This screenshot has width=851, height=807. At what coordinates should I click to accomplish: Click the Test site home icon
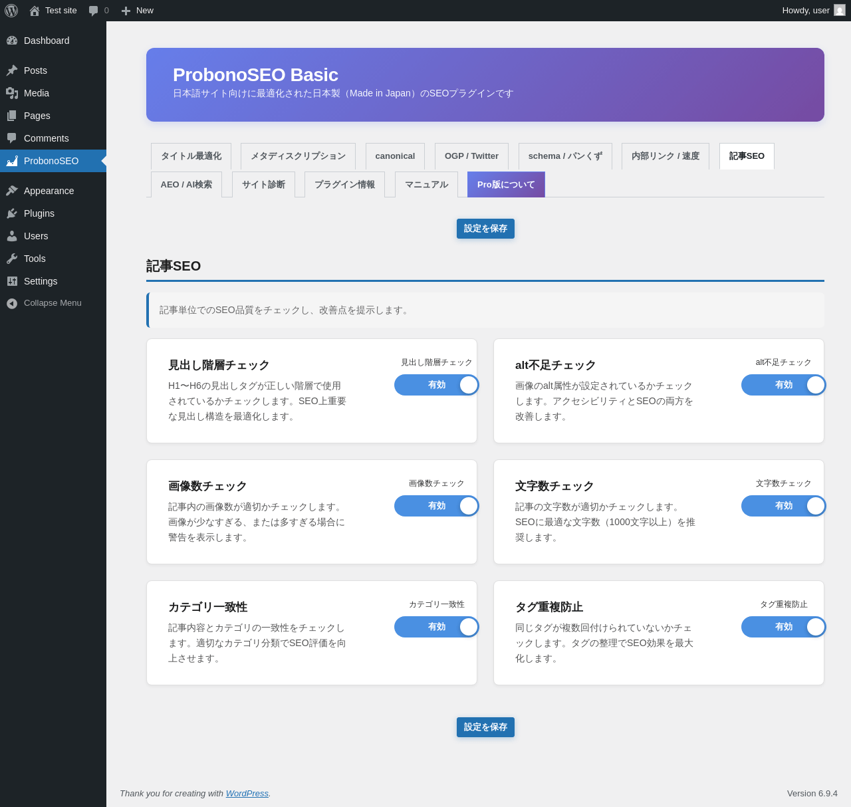[35, 11]
